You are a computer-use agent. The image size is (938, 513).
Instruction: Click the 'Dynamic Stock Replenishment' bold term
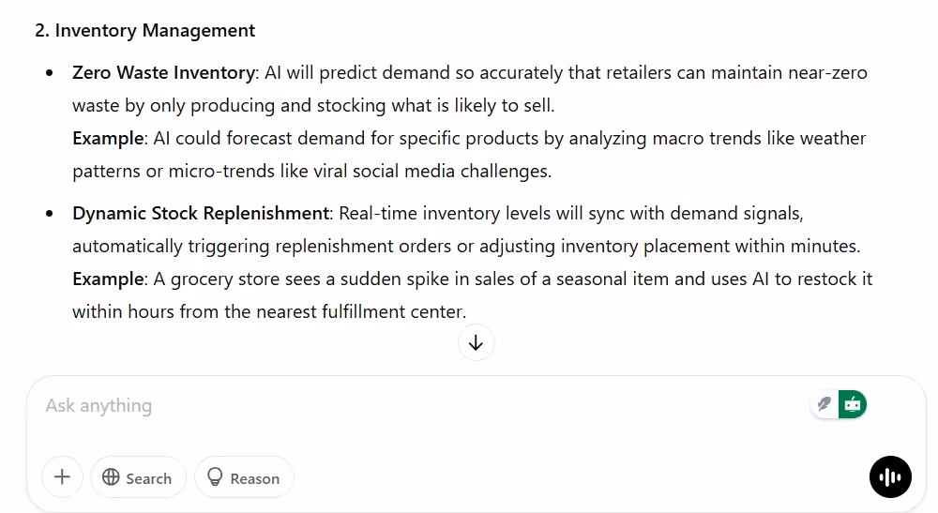201,213
